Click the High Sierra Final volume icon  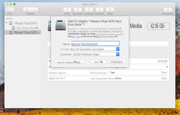point(14,28)
